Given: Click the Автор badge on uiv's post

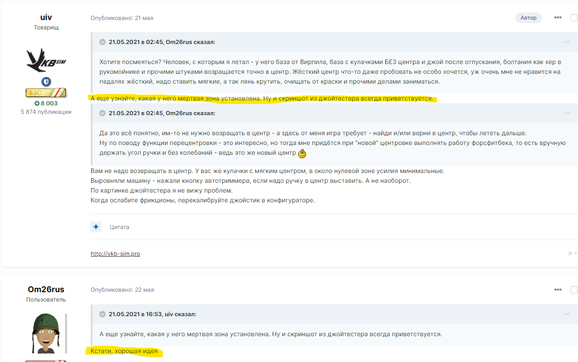Looking at the screenshot, I should click(529, 18).
